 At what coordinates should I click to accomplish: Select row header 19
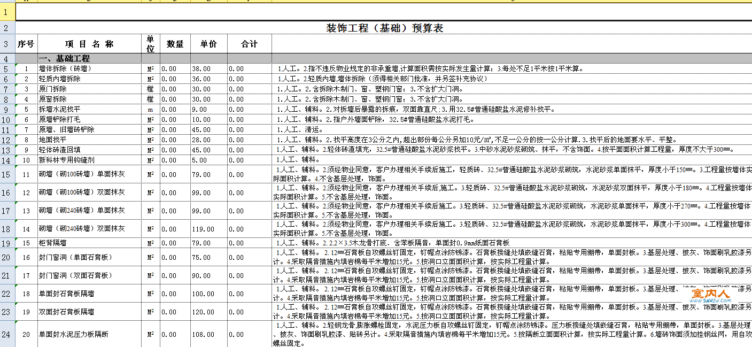click(7, 243)
